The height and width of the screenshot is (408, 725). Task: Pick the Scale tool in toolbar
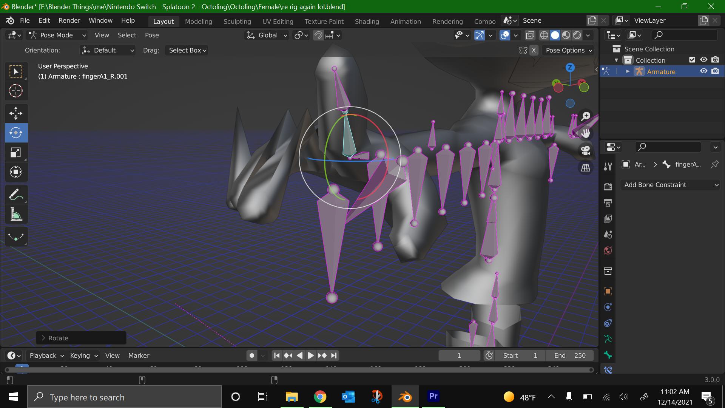16,152
